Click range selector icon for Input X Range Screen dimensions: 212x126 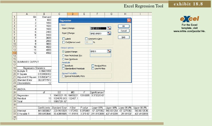pos(109,34)
